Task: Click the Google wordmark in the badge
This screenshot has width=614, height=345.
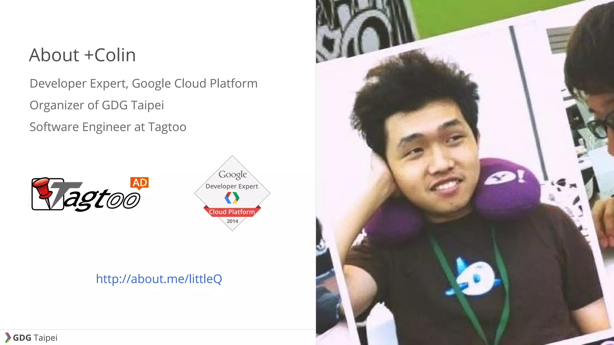Action: coord(233,174)
